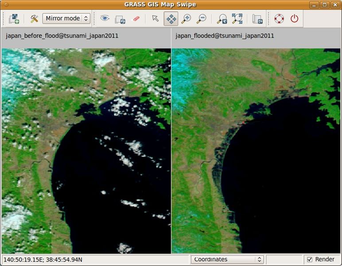Viewport: 342px width, 266px height.
Task: Open the Mirror mode dropdown
Action: (x=66, y=19)
